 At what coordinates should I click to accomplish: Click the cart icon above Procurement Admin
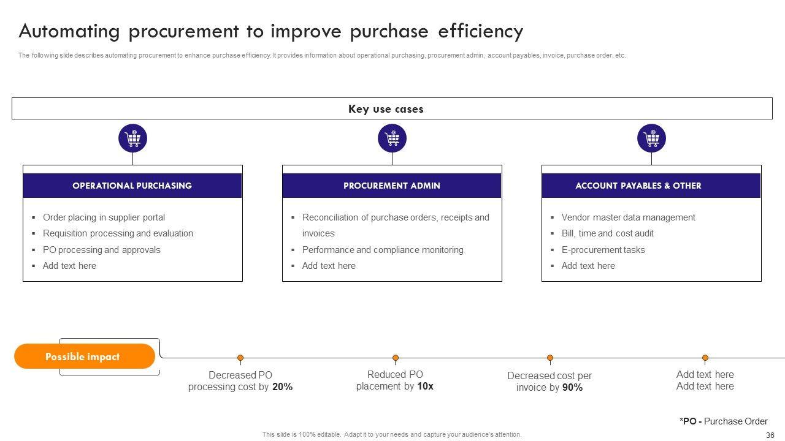coord(392,138)
